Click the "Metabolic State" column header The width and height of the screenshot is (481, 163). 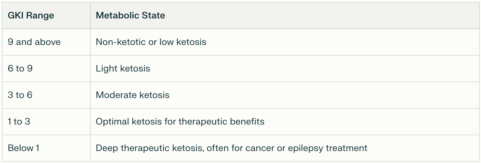[130, 16]
